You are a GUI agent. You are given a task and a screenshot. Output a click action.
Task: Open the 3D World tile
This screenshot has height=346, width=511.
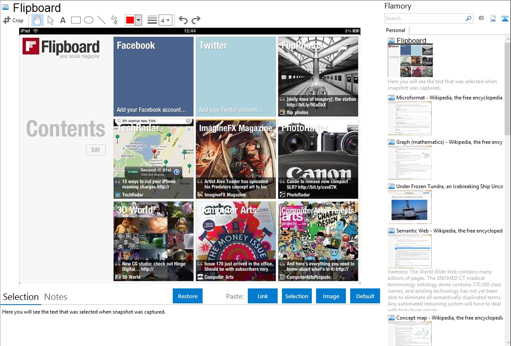click(x=154, y=241)
